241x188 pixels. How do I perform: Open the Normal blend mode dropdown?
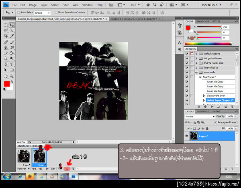(200, 117)
